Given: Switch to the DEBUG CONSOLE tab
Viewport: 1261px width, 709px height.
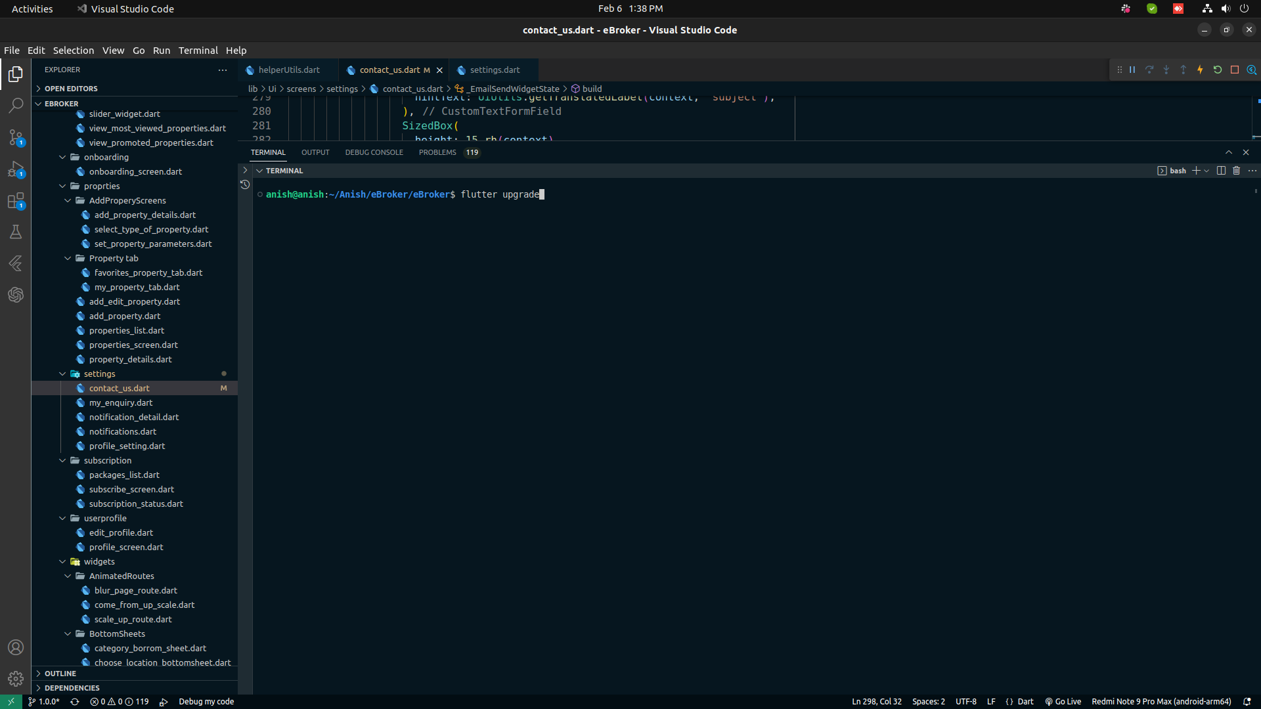Looking at the screenshot, I should tap(374, 152).
